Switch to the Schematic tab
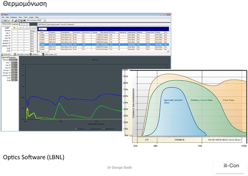 70,24
